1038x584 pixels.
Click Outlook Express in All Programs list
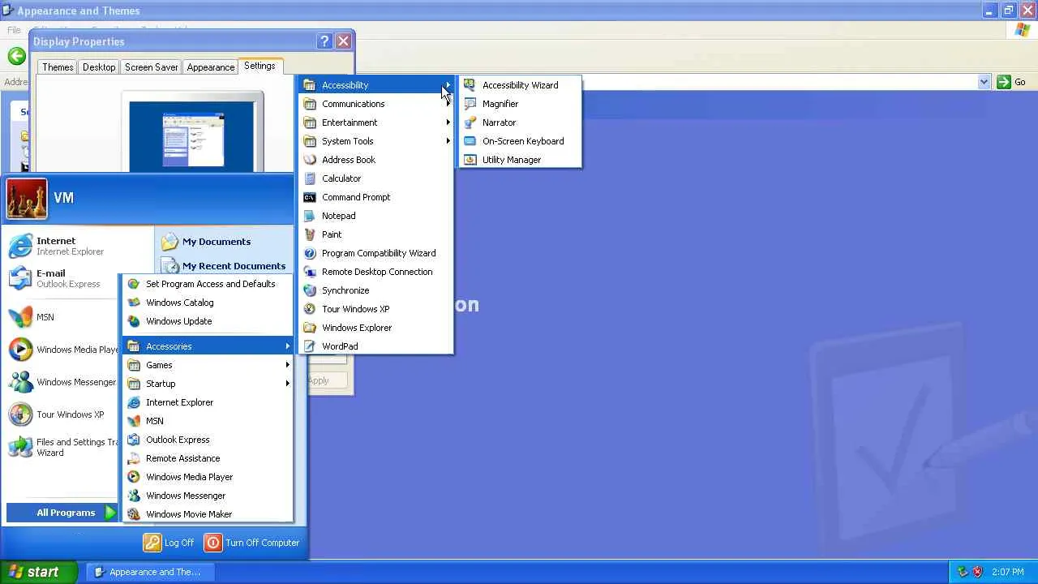coord(208,440)
